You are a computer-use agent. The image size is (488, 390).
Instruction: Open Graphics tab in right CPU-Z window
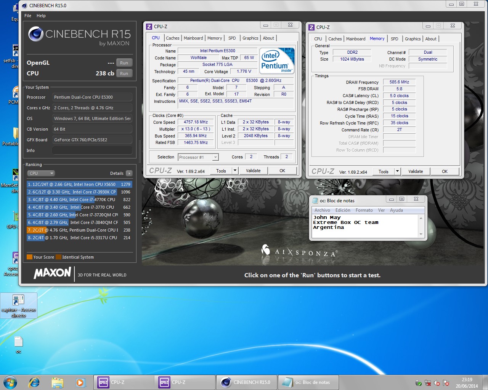(x=413, y=39)
